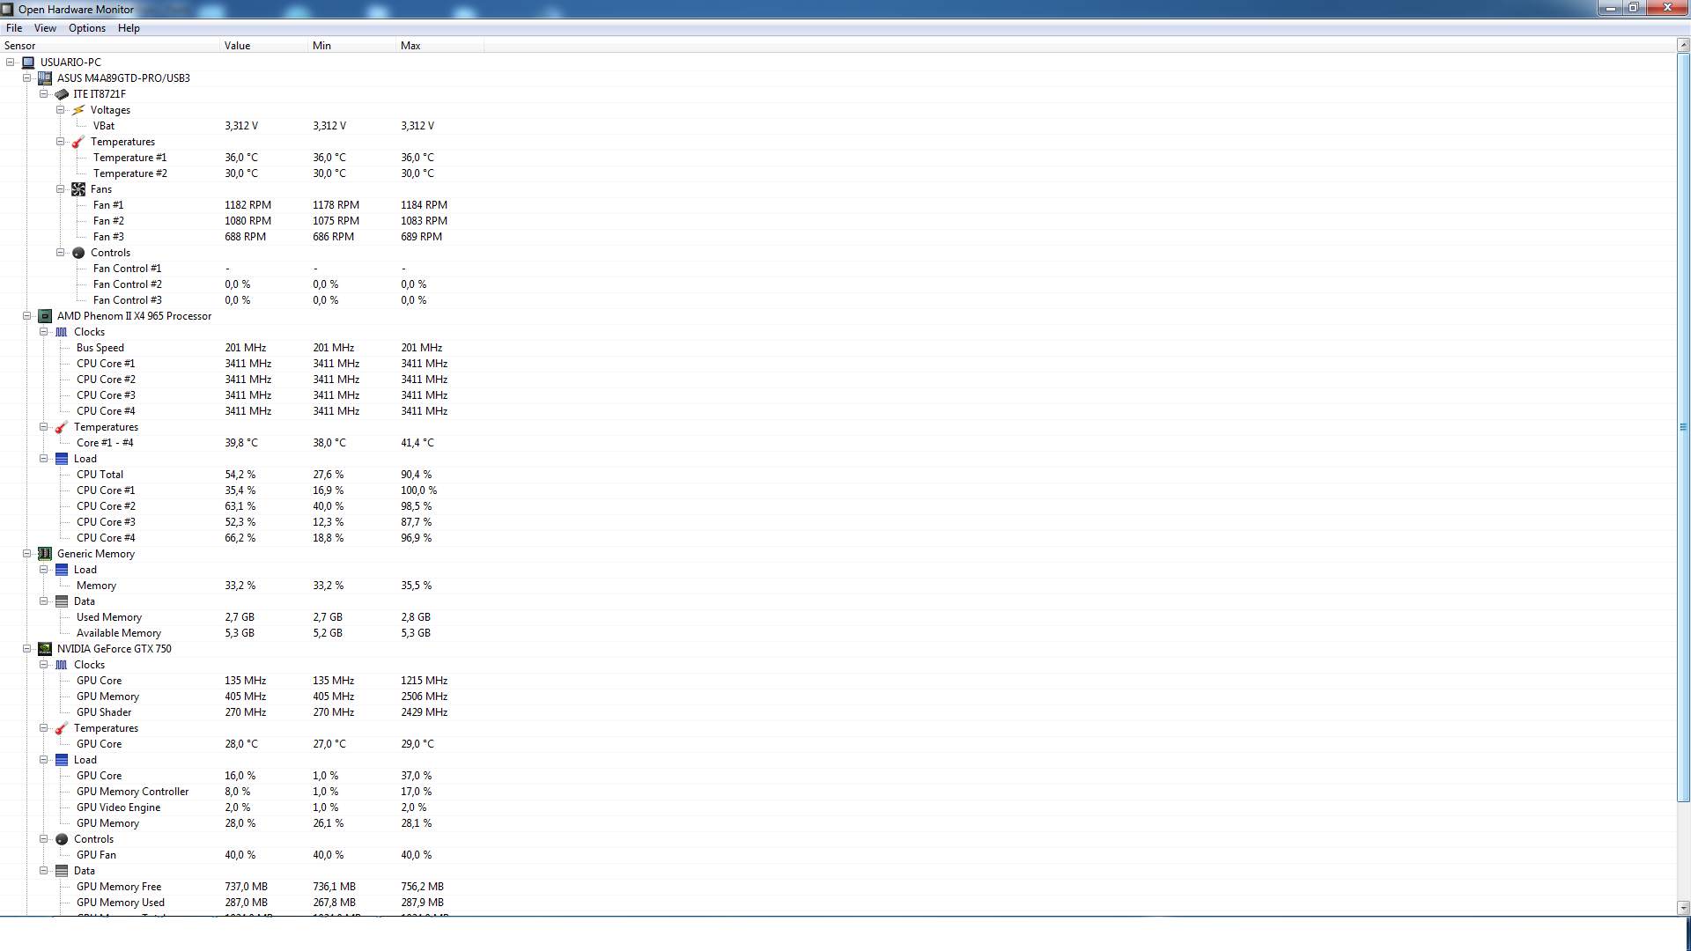The width and height of the screenshot is (1691, 951).
Task: Click the Value column header
Action: 263,46
